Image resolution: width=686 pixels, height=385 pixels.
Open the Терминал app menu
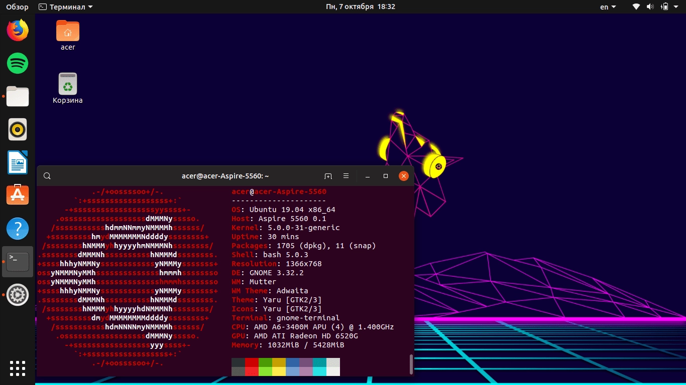tap(66, 7)
